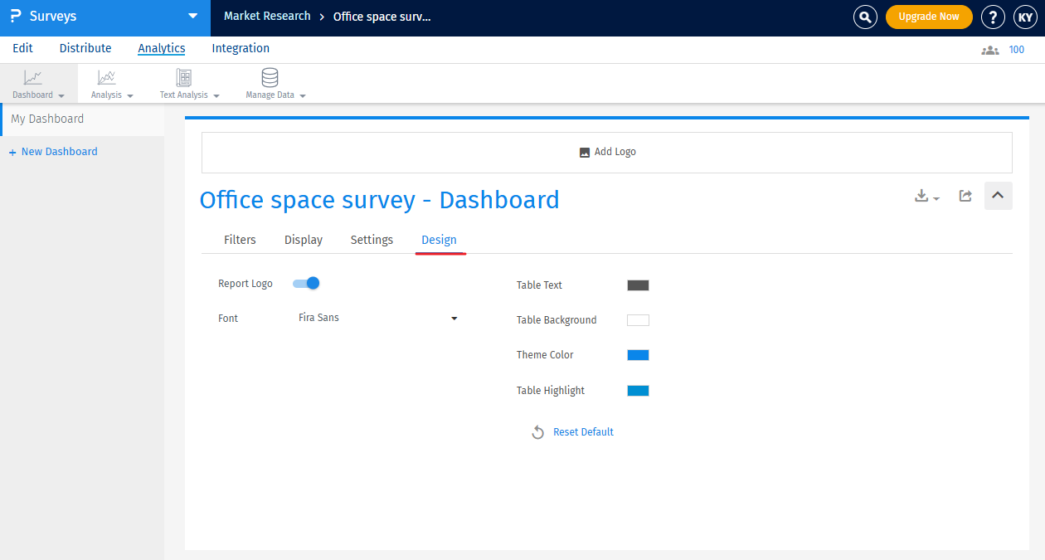The width and height of the screenshot is (1045, 560).
Task: Expand the Surveys app switcher arrow
Action: [192, 17]
